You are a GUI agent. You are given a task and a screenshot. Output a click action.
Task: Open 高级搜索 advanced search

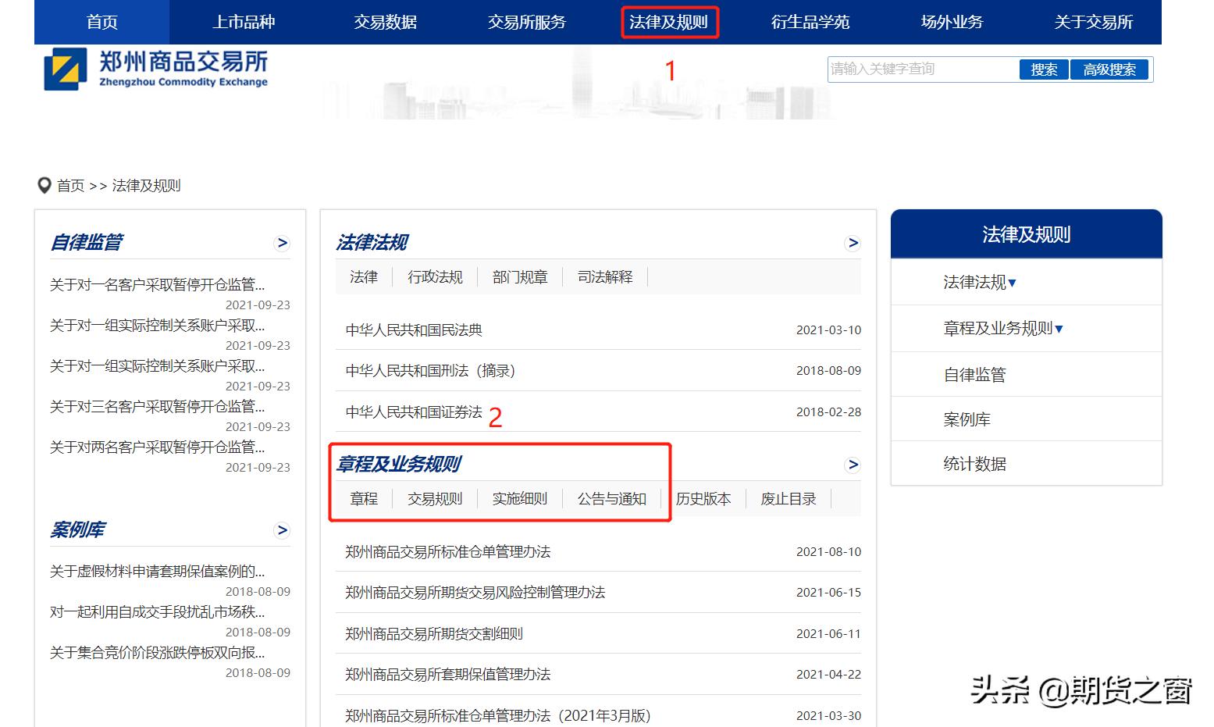click(x=1110, y=69)
